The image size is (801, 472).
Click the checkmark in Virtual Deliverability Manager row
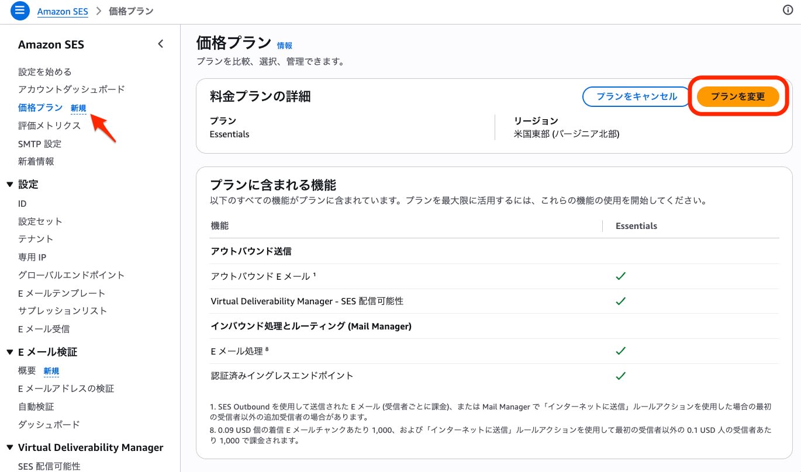[x=621, y=301]
